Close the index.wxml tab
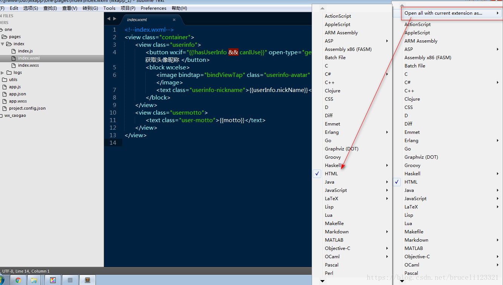 point(174,20)
